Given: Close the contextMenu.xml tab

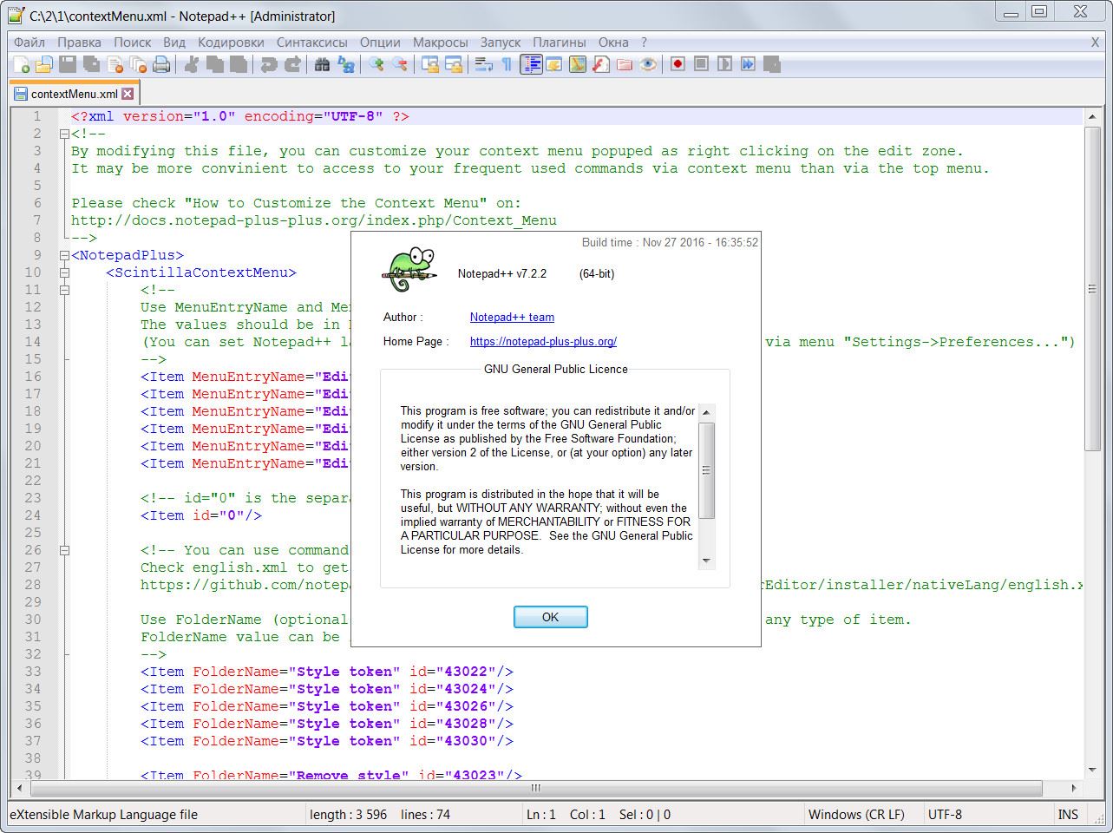Looking at the screenshot, I should point(128,94).
